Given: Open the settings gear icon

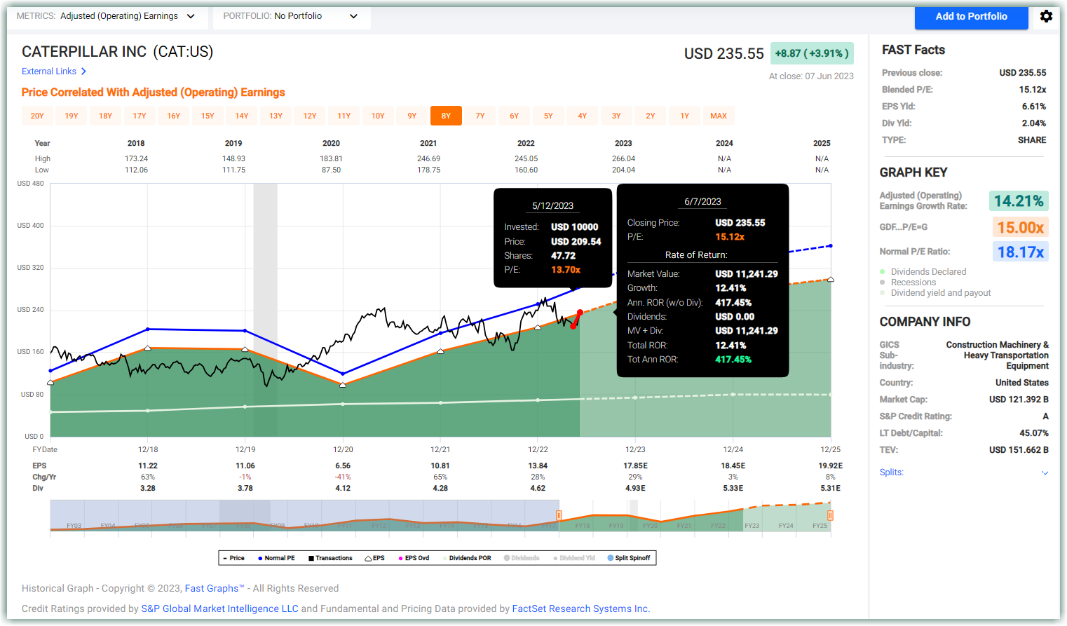Looking at the screenshot, I should point(1046,16).
